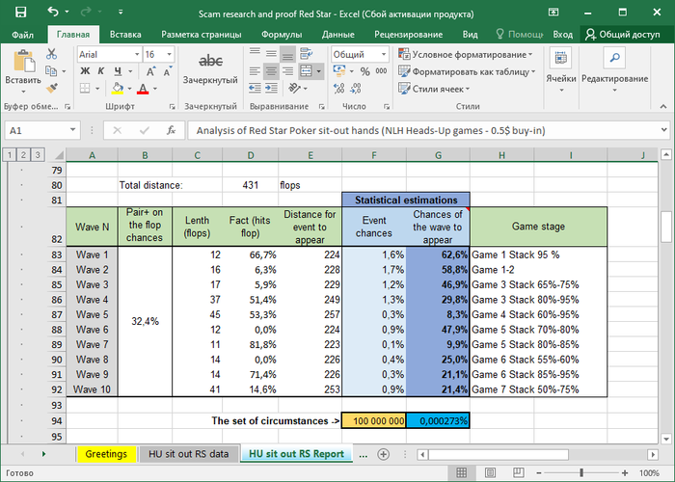The image size is (675, 482).
Task: Apply the yellow fill color bucket
Action: click(x=117, y=89)
